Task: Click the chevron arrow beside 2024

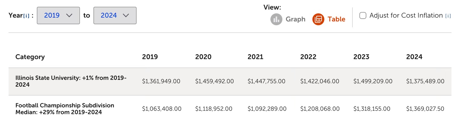Action: click(126, 16)
